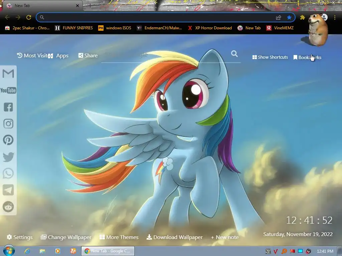Switch to New Tab - Google Chrome taskbar button
The height and width of the screenshot is (256, 342).
(108, 251)
